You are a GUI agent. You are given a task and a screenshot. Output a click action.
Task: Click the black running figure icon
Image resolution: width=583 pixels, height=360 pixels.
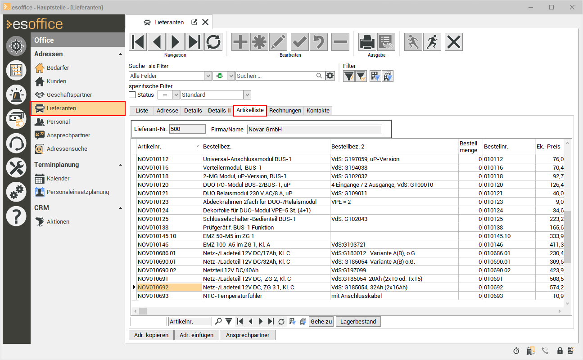click(x=432, y=42)
